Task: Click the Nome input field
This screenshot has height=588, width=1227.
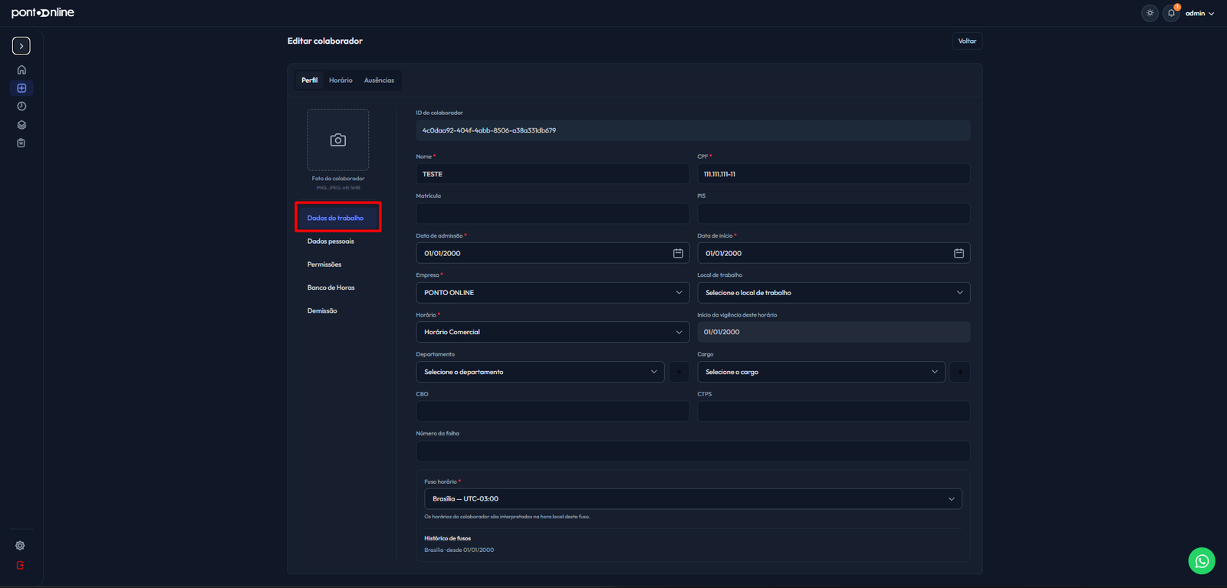Action: click(x=553, y=174)
